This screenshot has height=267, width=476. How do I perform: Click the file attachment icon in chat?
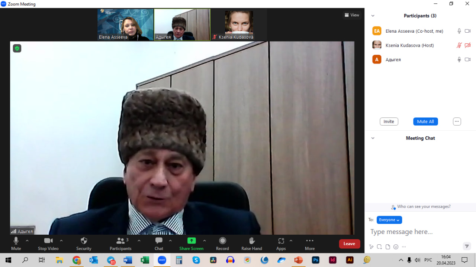pyautogui.click(x=387, y=247)
